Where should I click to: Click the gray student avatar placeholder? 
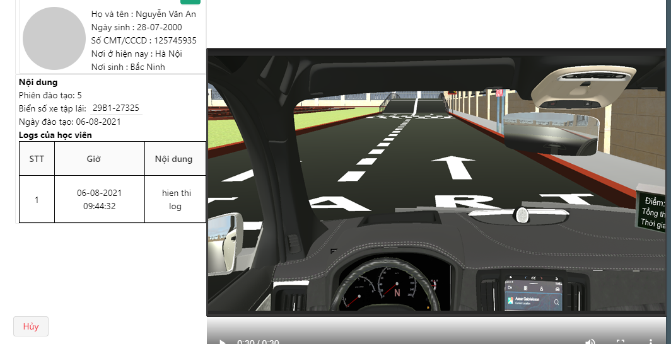54,38
